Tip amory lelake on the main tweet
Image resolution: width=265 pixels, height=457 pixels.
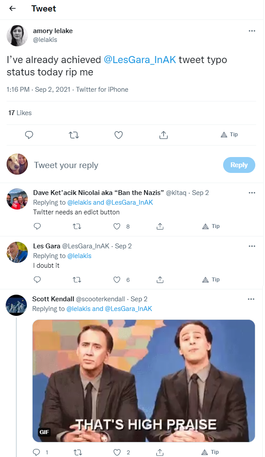(229, 135)
